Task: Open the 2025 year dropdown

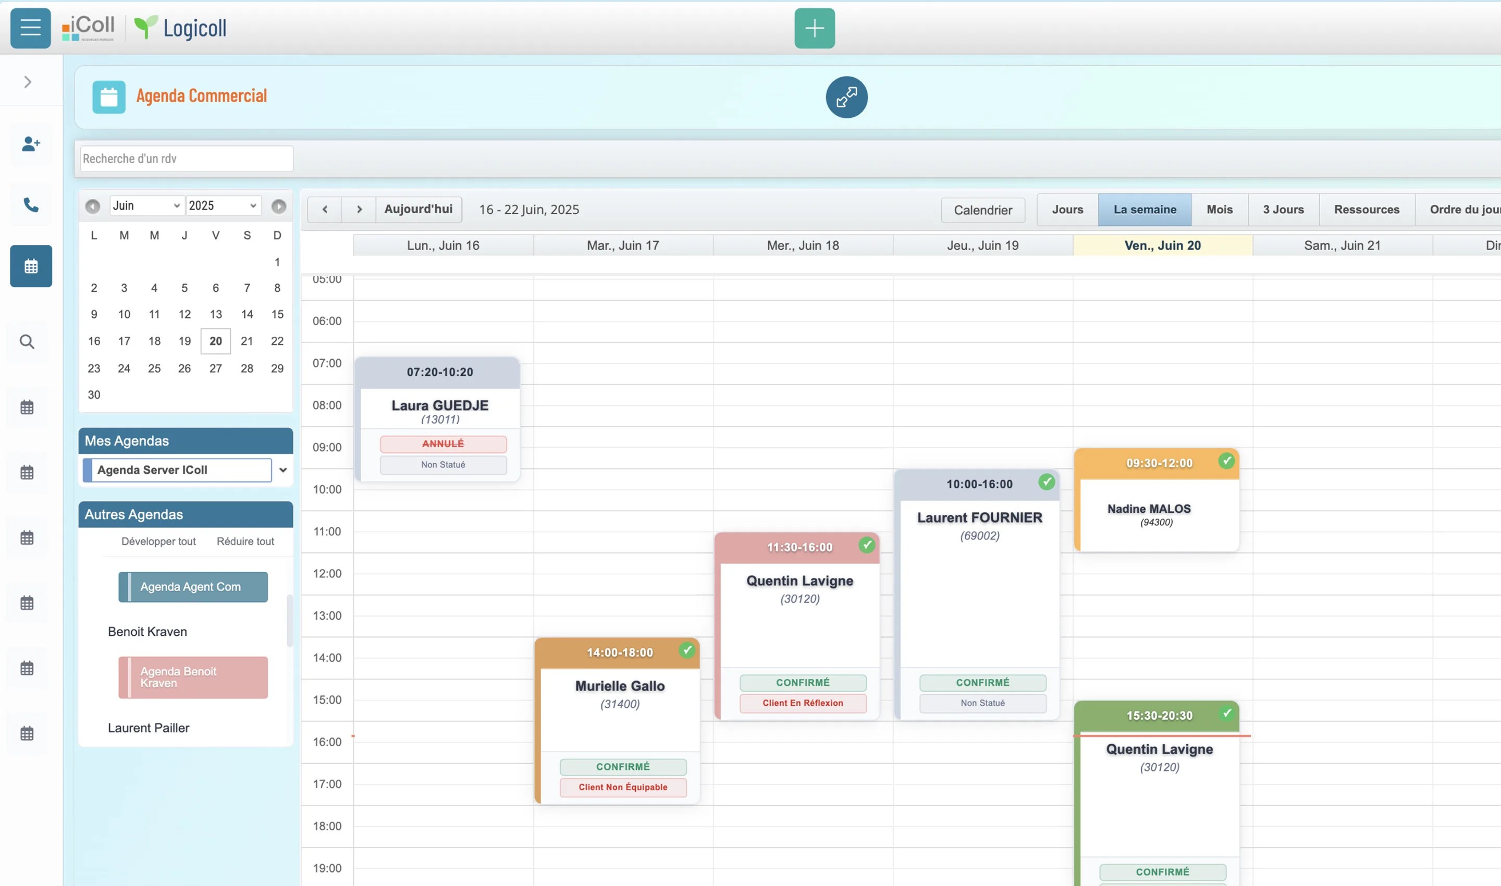Action: (223, 206)
